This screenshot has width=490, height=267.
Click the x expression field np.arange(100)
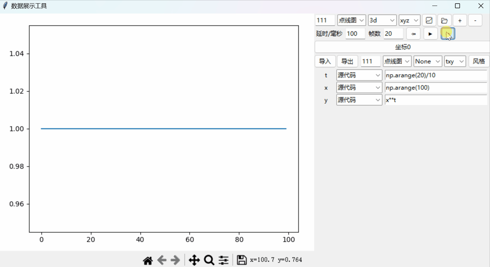(x=436, y=88)
